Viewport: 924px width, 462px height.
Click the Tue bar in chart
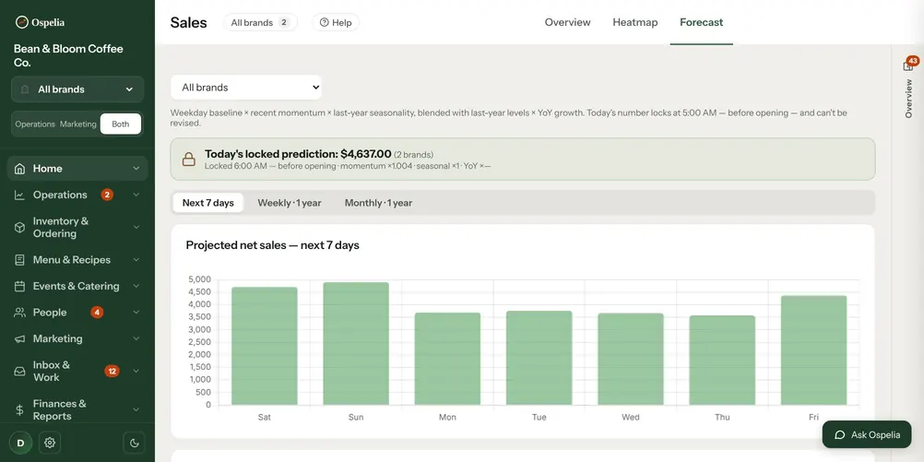tap(539, 358)
